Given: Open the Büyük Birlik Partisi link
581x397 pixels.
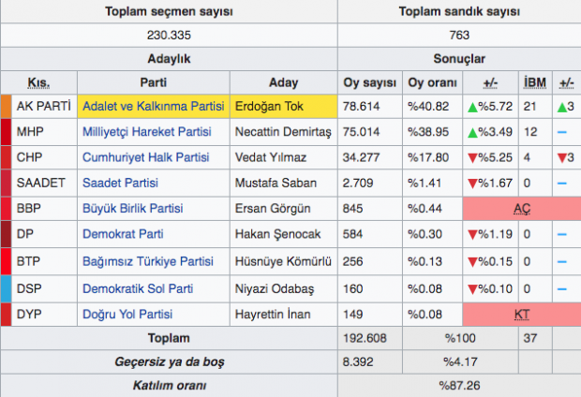Looking at the screenshot, I should point(133,208).
